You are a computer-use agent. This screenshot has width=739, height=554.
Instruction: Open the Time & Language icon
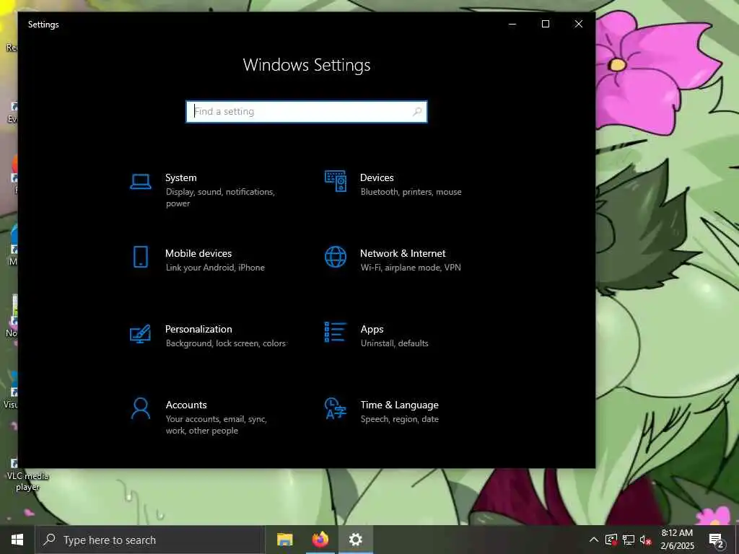point(336,408)
